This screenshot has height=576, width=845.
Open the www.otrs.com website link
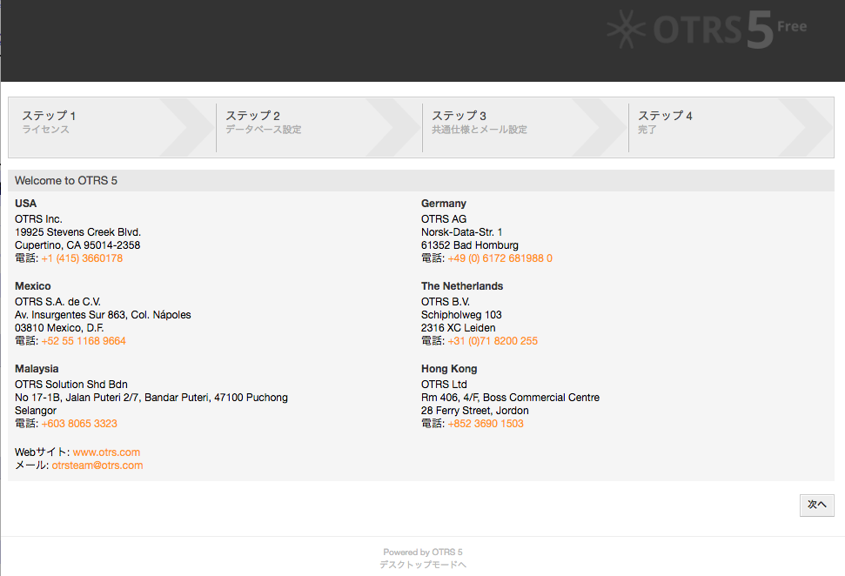[x=107, y=452]
